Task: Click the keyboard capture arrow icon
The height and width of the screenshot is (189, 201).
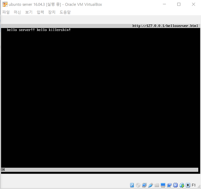Action: pos(188,185)
